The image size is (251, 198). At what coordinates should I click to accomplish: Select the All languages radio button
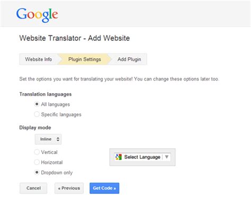tap(37, 104)
